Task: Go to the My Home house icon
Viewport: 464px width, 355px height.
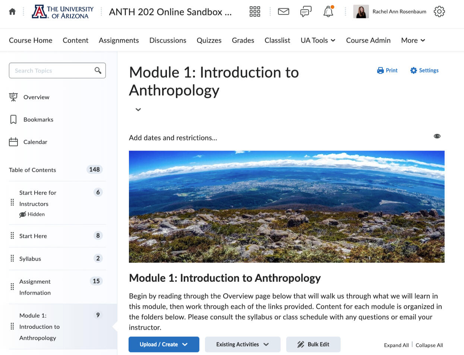Action: click(12, 12)
